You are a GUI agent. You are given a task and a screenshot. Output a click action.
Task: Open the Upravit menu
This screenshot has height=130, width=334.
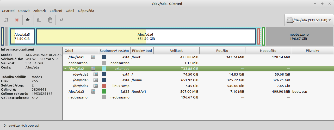coord(24,11)
